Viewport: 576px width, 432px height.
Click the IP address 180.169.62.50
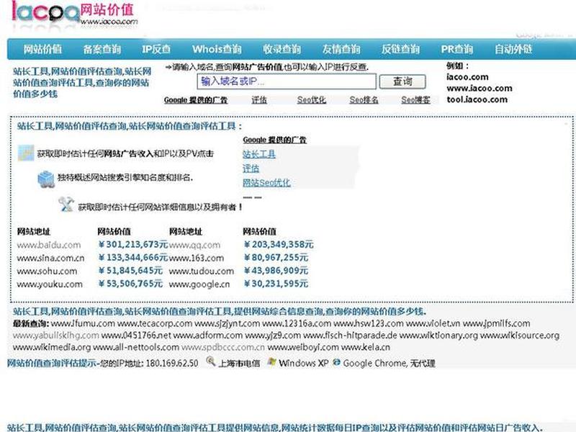tap(172, 364)
